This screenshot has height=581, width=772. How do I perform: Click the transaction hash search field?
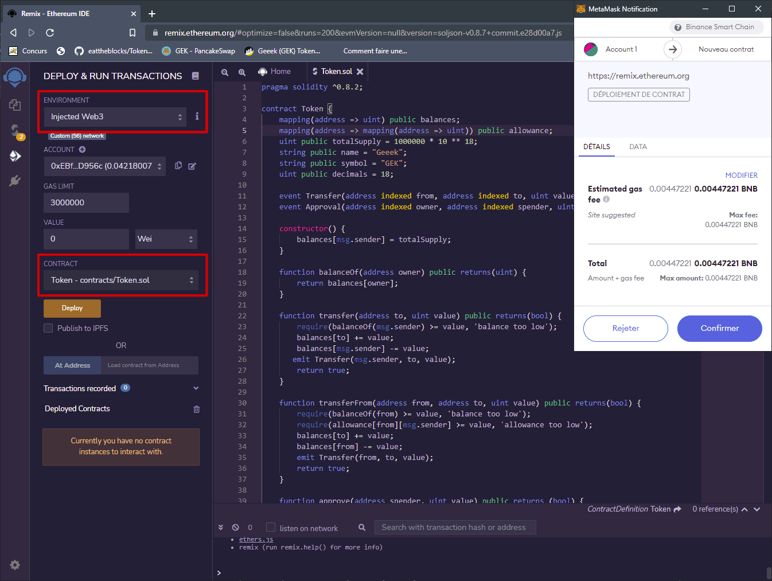click(455, 527)
